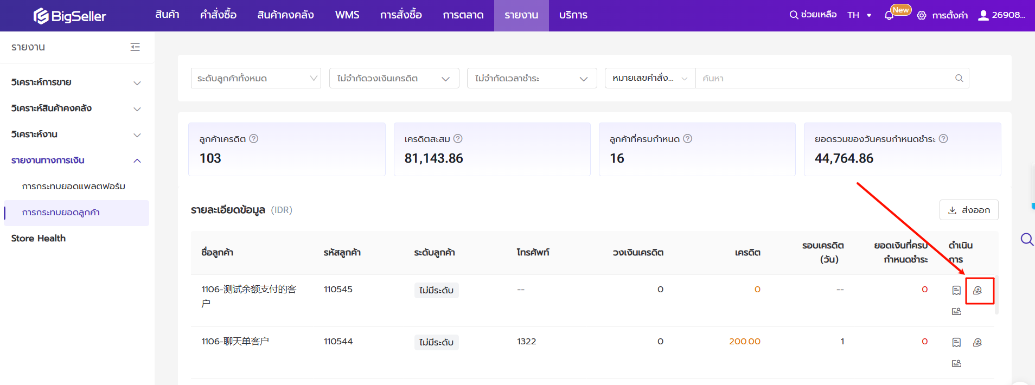This screenshot has height=385, width=1035.
Task: Click the customer-card icon in row 110544
Action: click(956, 363)
